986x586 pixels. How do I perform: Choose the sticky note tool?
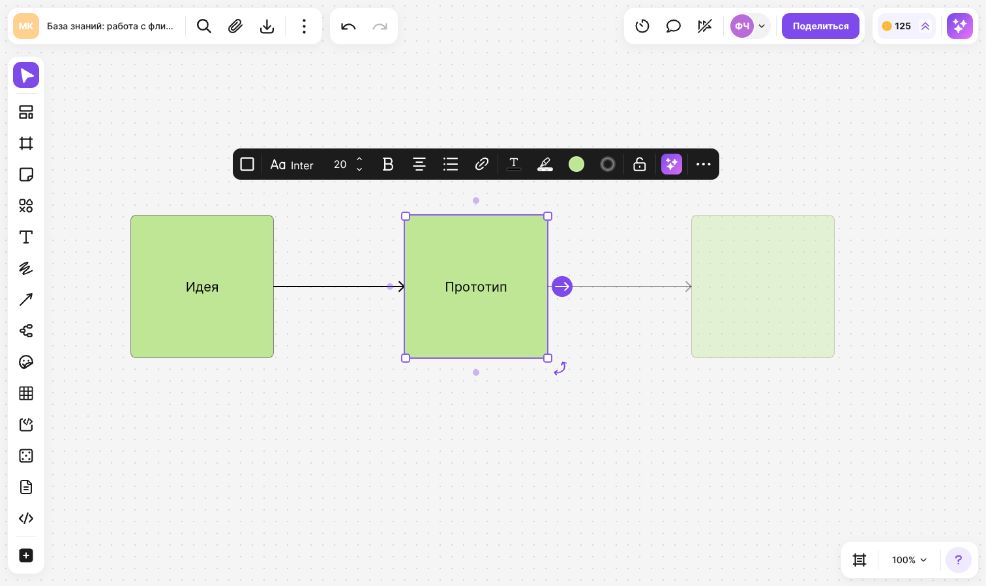coord(26,174)
